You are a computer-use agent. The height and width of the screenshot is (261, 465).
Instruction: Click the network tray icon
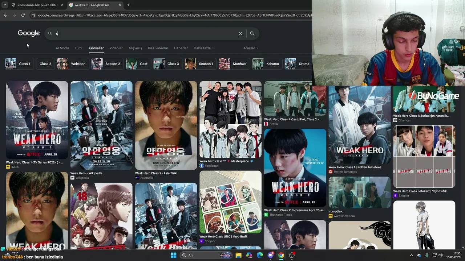434,255
